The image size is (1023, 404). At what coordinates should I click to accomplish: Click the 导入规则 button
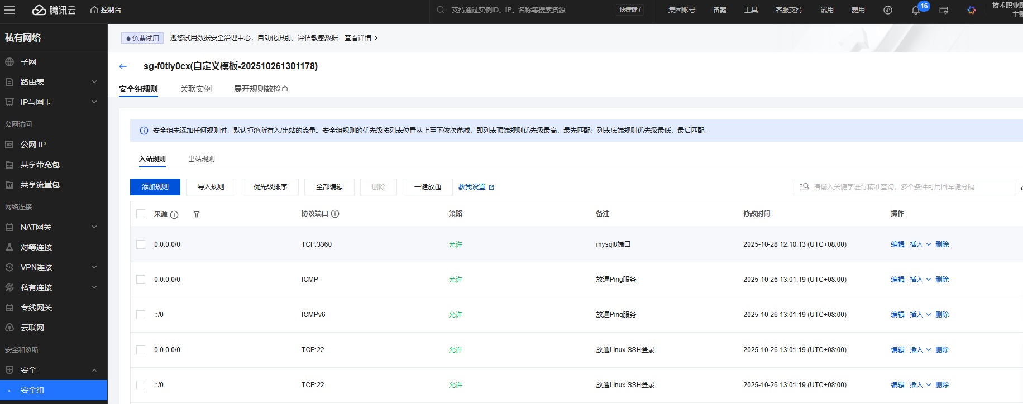(x=211, y=187)
